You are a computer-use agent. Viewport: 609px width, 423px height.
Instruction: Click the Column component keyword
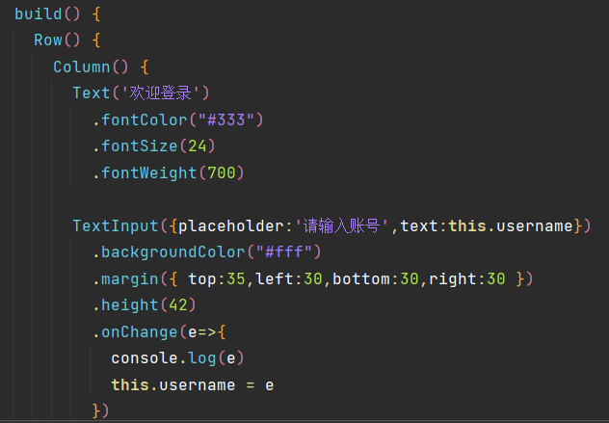[82, 66]
